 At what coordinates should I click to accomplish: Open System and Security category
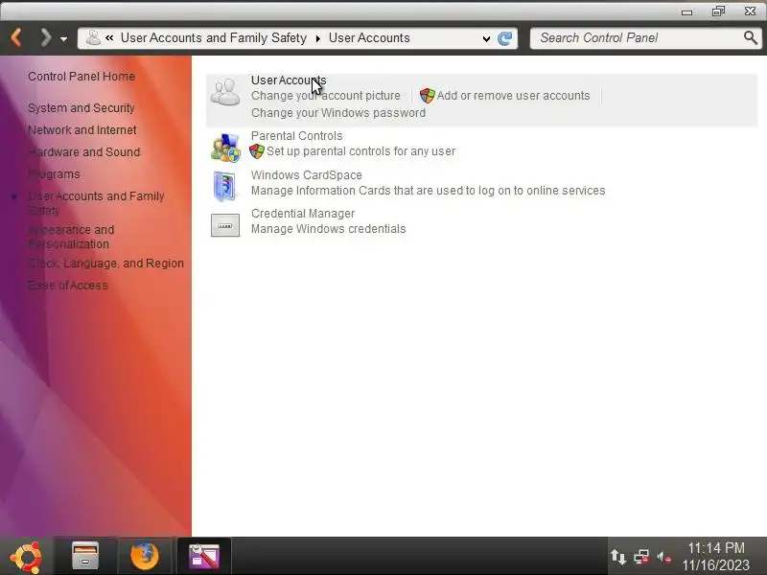81,108
